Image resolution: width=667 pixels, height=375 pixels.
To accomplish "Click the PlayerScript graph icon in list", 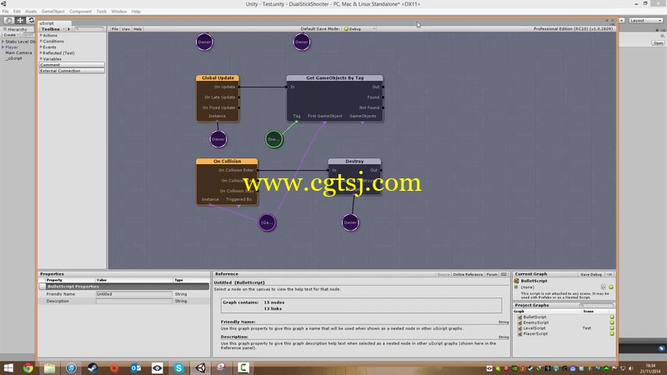I will pyautogui.click(x=519, y=334).
